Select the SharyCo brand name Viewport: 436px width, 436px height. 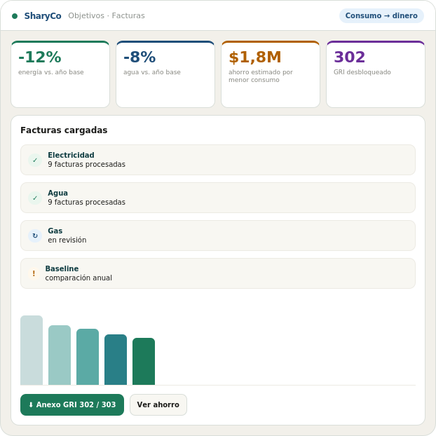[x=43, y=16]
